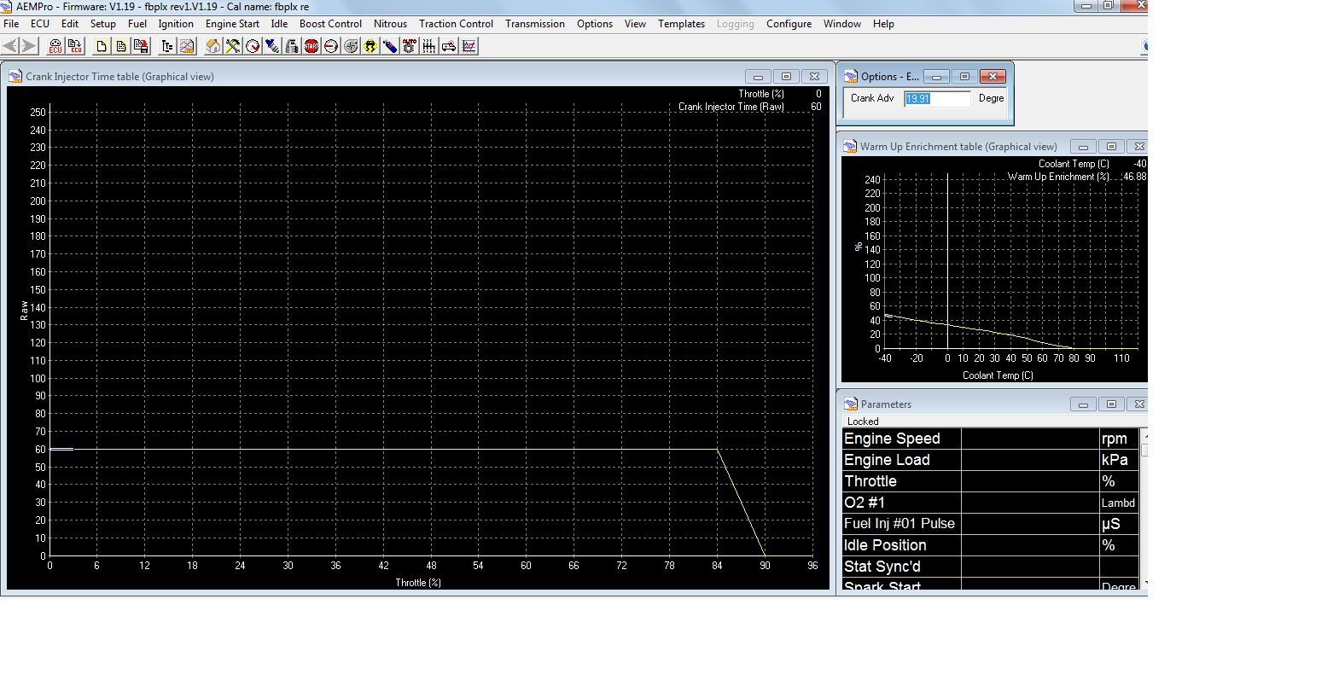1339x692 pixels.
Task: Click the gear shifter transmission icon
Action: [x=429, y=46]
